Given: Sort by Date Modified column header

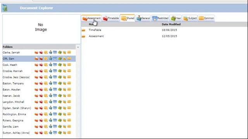Looking at the screenshot, I should tap(171, 24).
